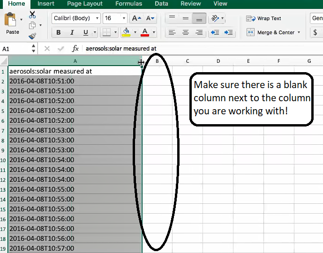Screen dimensions: 323x253
Task: Select the Format Painter brush
Action: click(32, 36)
